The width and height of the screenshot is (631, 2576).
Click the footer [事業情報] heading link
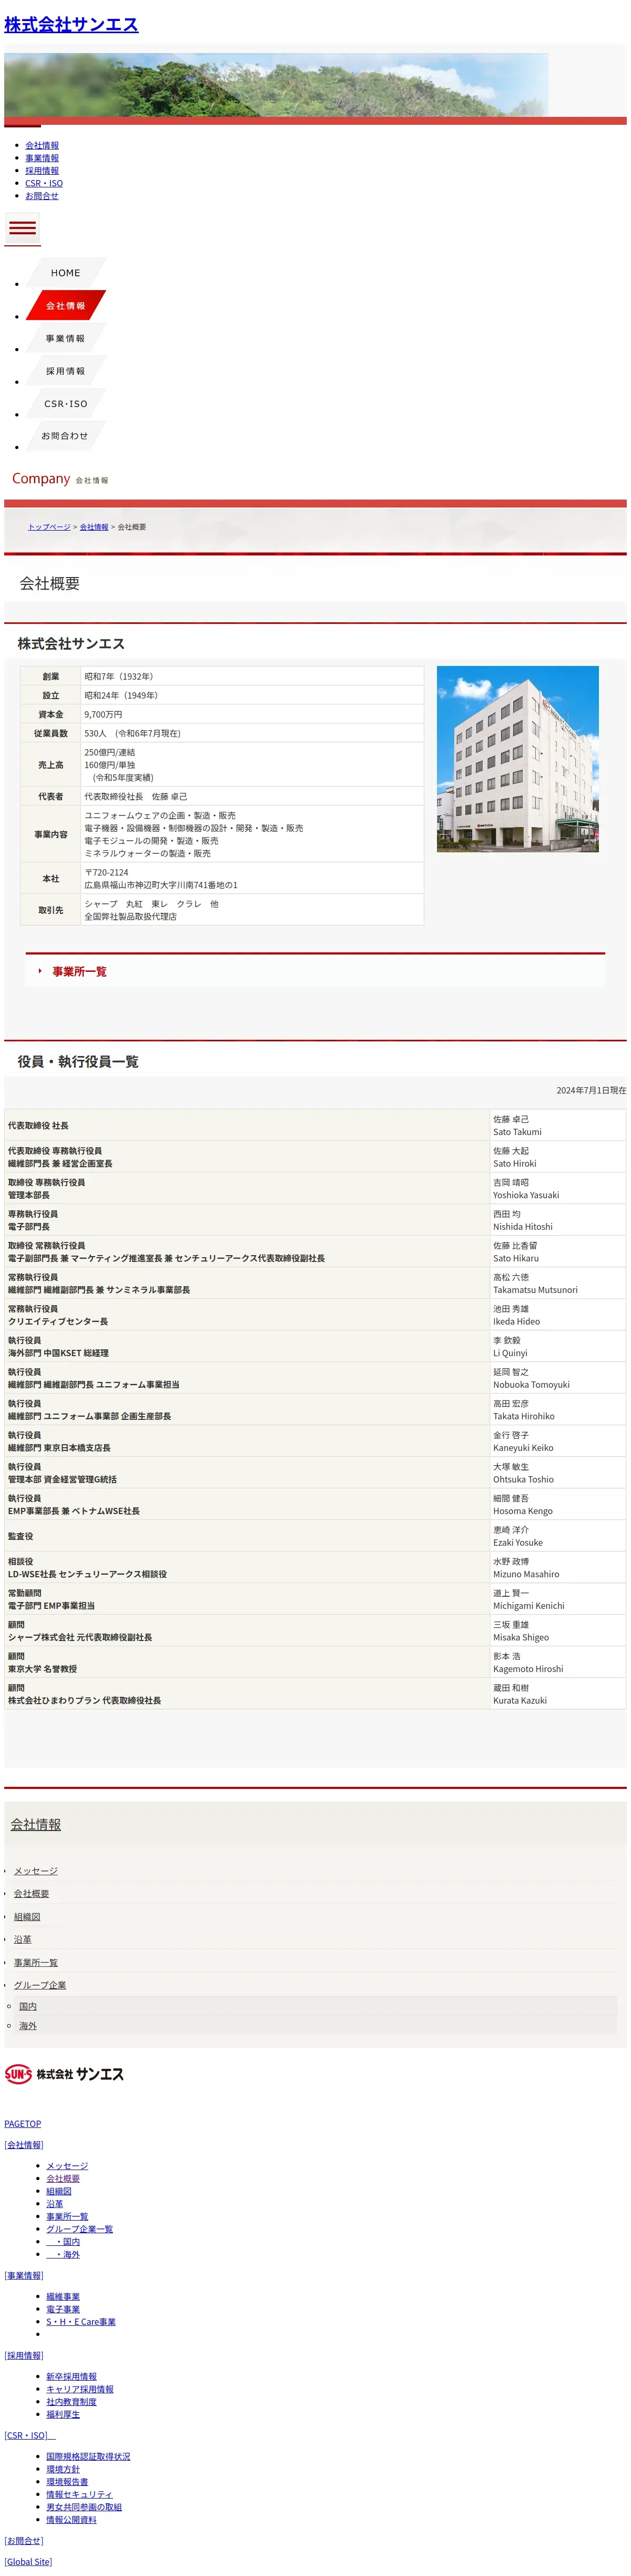point(24,2276)
